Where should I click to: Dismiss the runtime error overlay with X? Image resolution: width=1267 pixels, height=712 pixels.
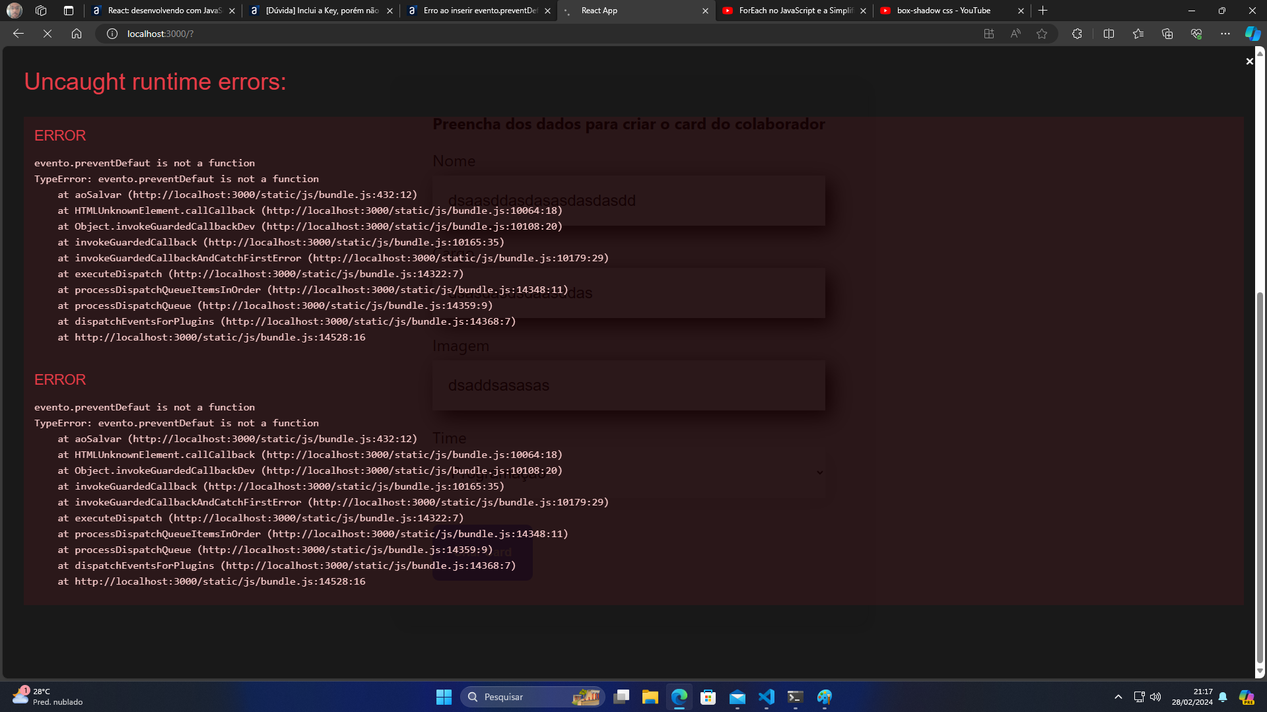[1249, 61]
